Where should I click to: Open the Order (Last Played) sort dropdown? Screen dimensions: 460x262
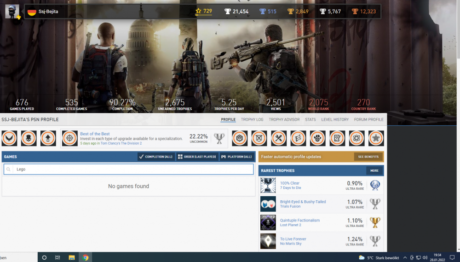197,157
